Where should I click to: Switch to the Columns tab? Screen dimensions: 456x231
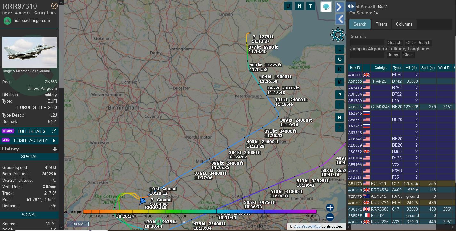pos(404,24)
